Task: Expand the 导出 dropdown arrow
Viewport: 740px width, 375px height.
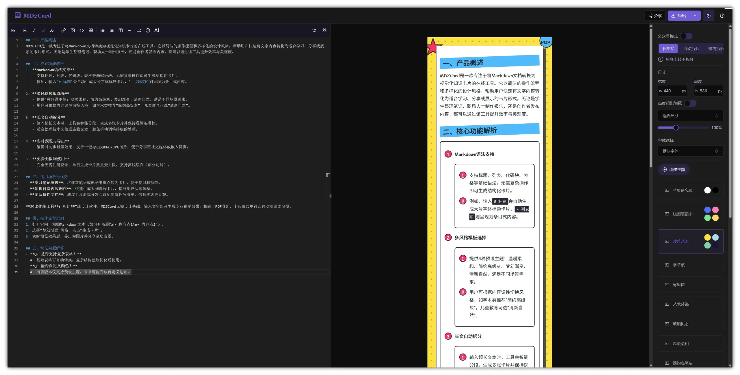Action: coord(695,16)
